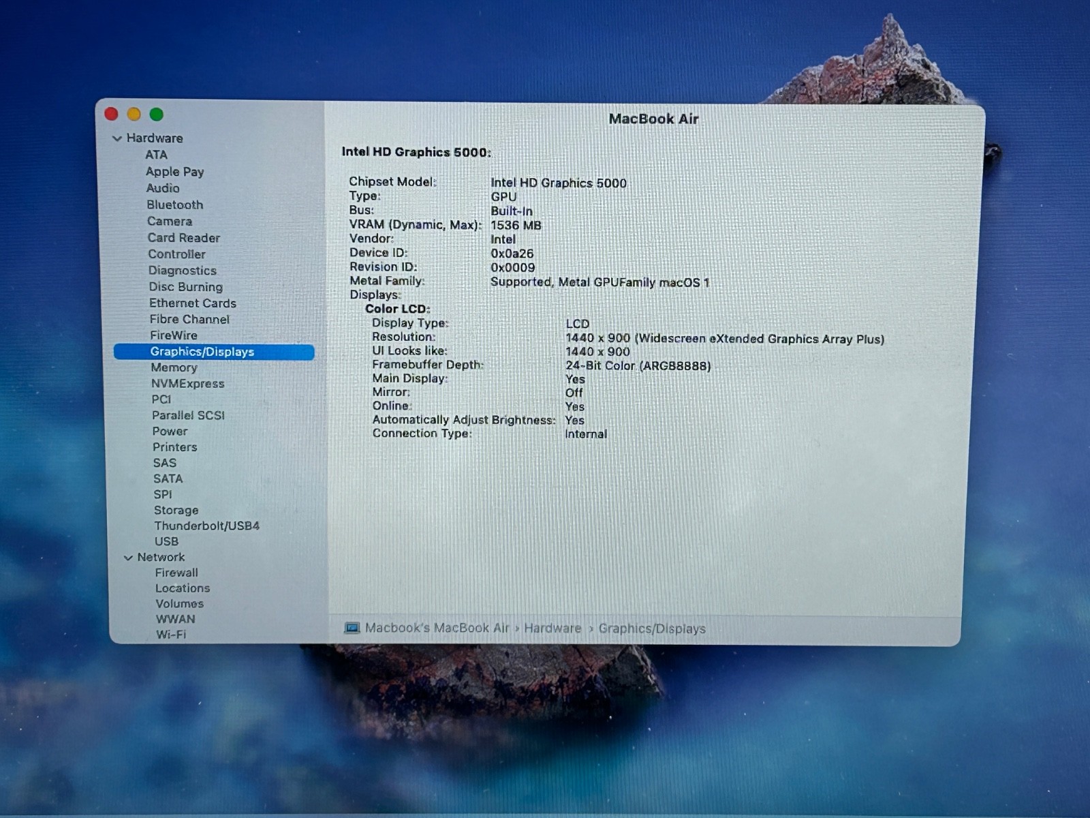The height and width of the screenshot is (818, 1090).
Task: Click the 24-Bit Color framebuffer value
Action: click(638, 366)
